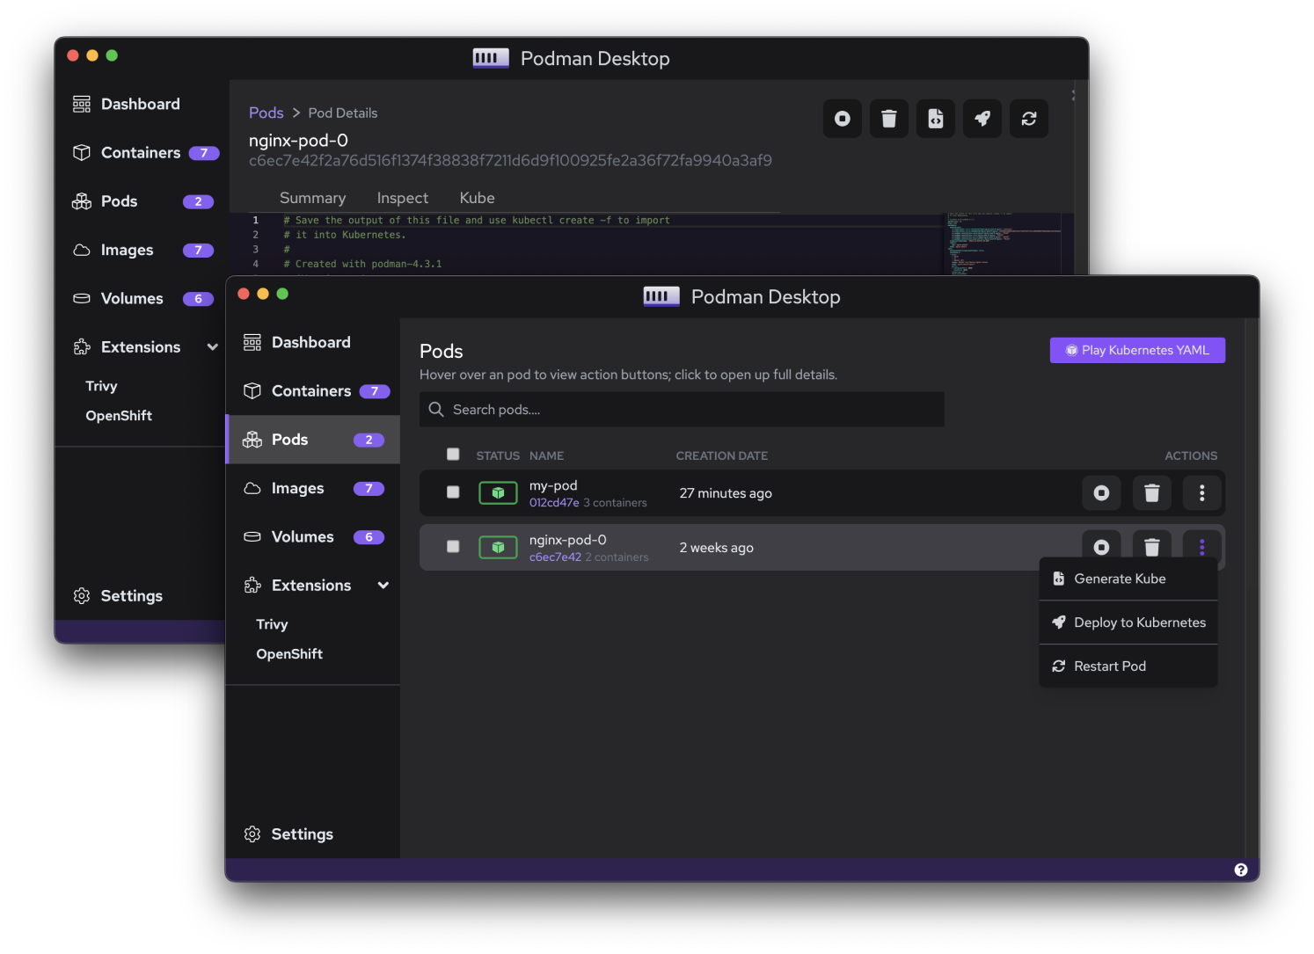This screenshot has height=954, width=1314.
Task: Click the '27 minutes ago' creation date
Action: click(726, 493)
